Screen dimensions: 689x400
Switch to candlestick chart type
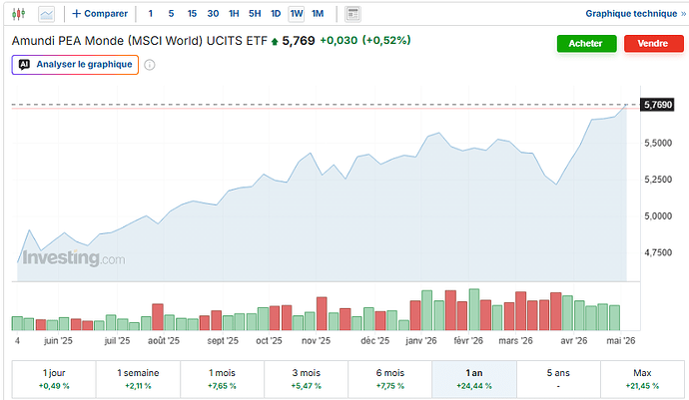click(18, 14)
